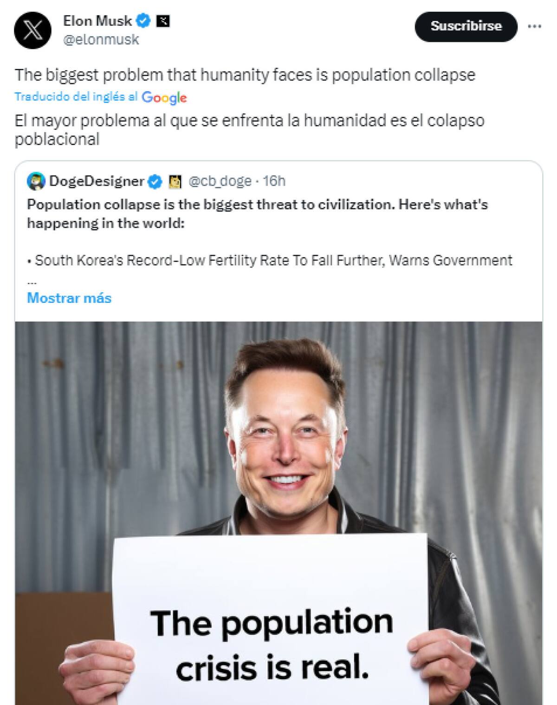Click the blue verified checkmark beside Elon Musk

click(x=143, y=20)
